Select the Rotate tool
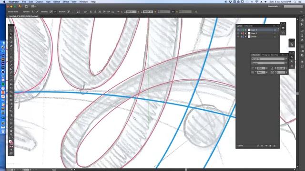 (x=11, y=76)
